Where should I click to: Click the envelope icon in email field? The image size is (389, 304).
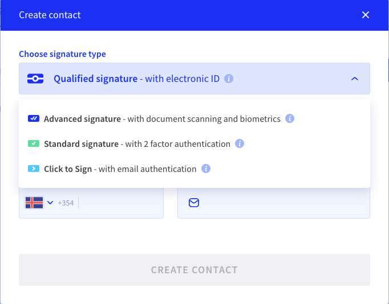coord(194,203)
